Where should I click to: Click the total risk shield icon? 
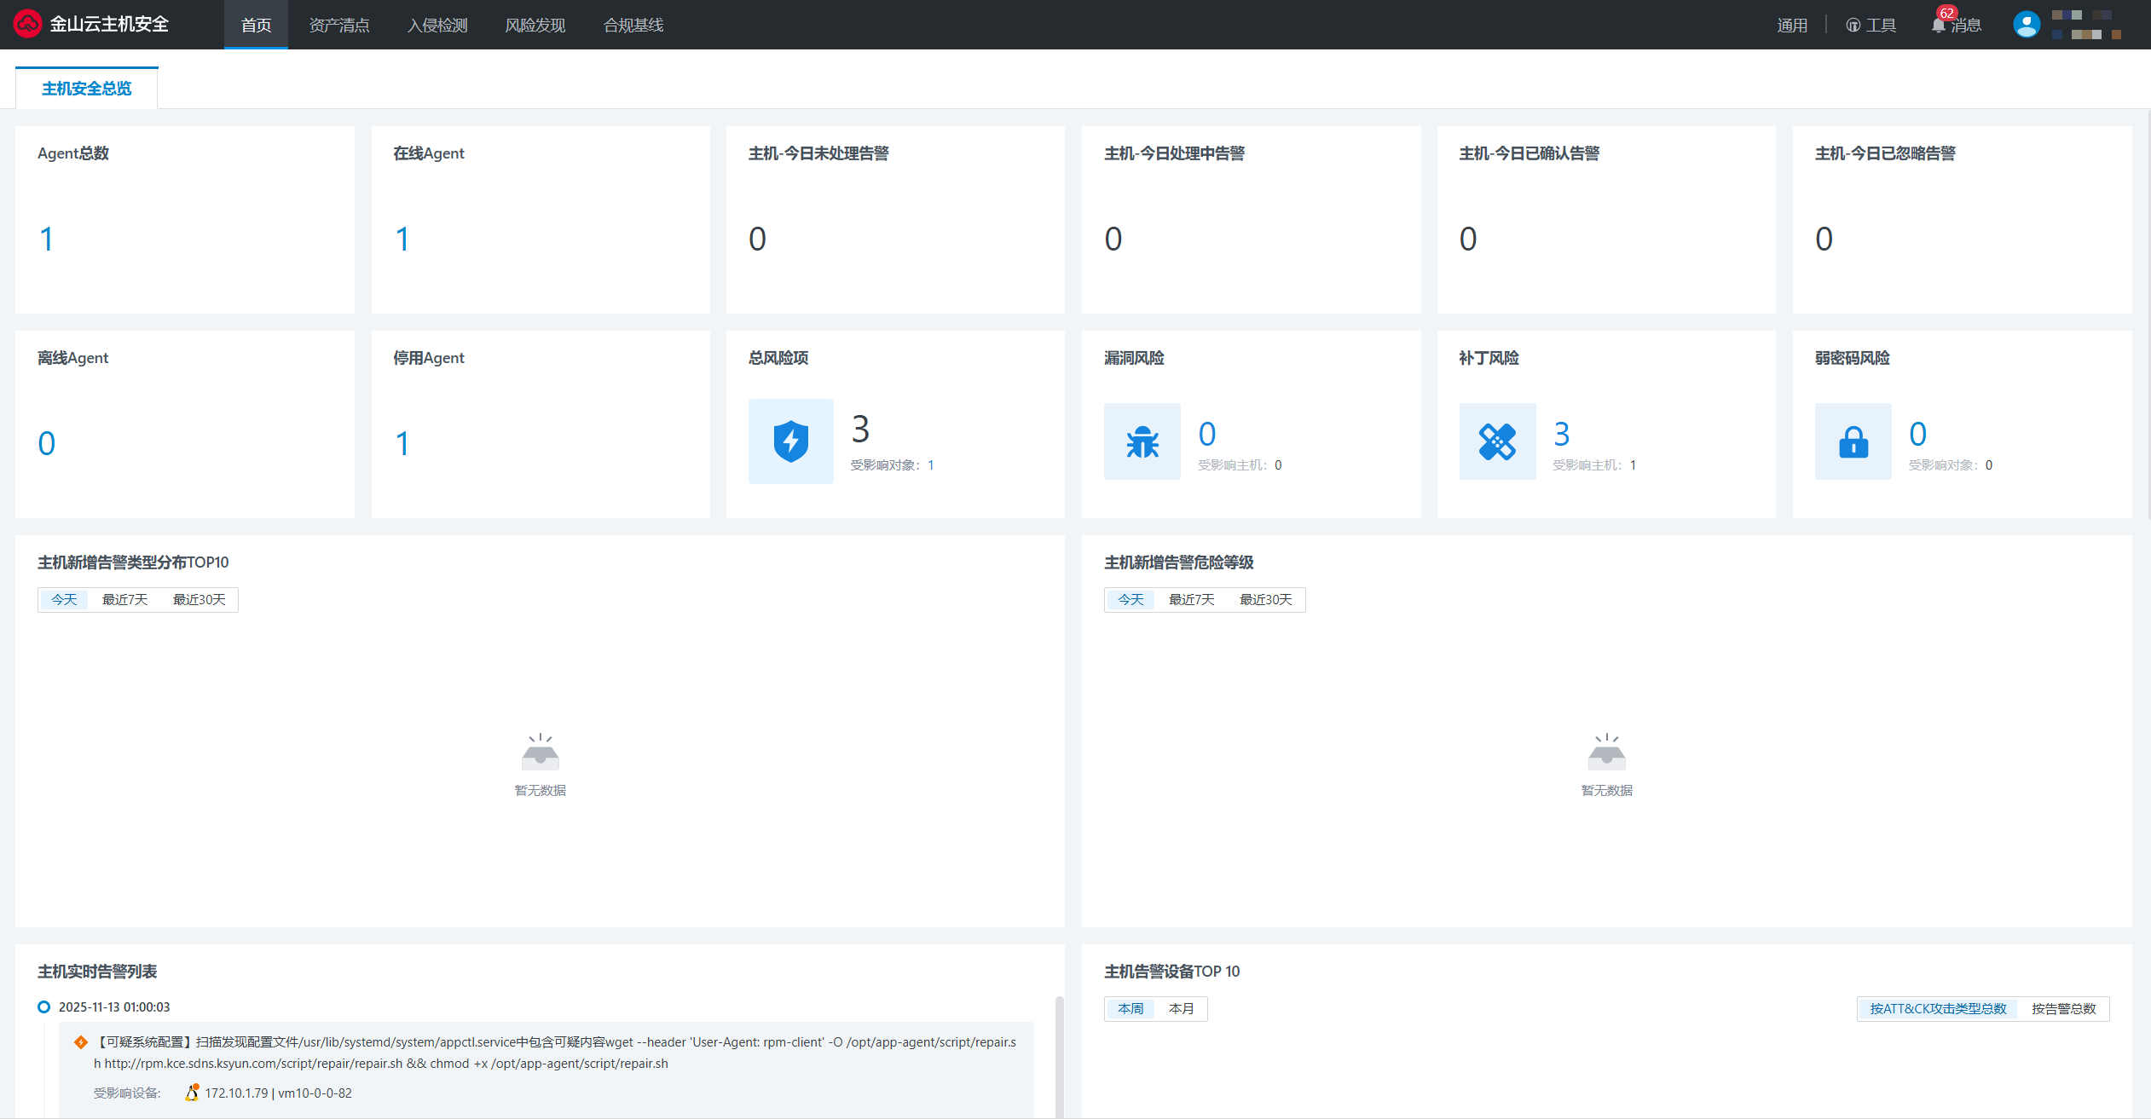(790, 441)
